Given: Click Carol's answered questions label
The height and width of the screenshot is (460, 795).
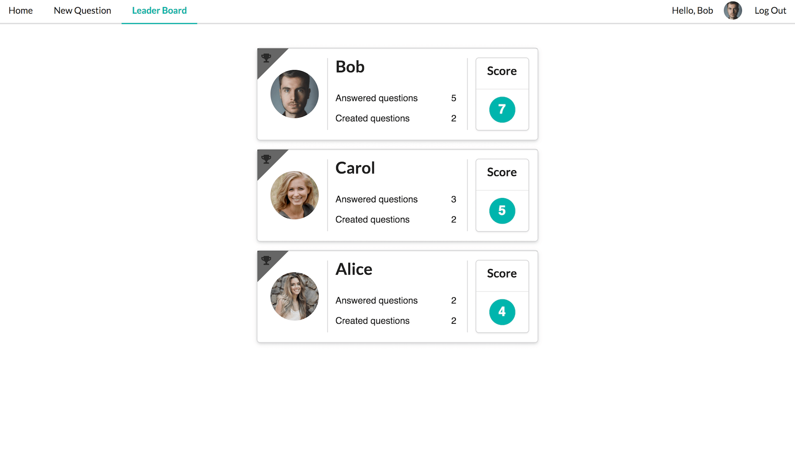Looking at the screenshot, I should tap(377, 199).
